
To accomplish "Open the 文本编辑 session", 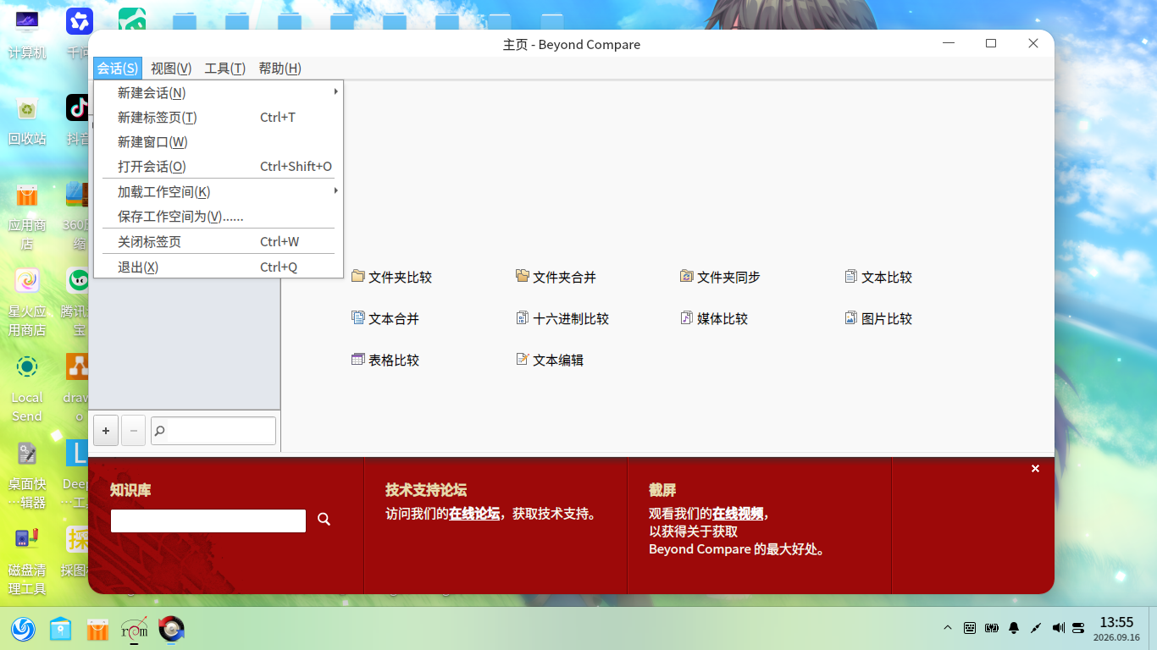I will [550, 360].
